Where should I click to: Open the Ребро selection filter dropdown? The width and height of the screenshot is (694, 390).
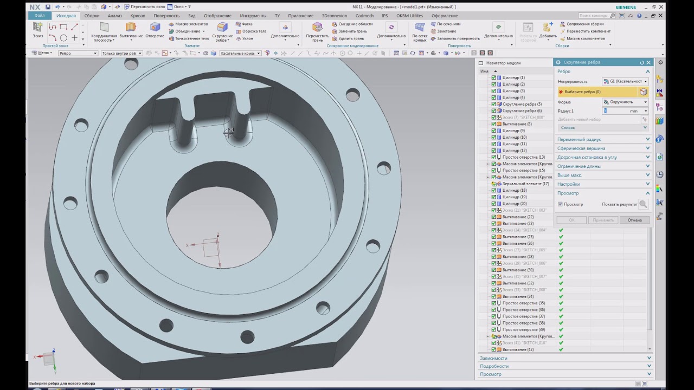tap(78, 53)
